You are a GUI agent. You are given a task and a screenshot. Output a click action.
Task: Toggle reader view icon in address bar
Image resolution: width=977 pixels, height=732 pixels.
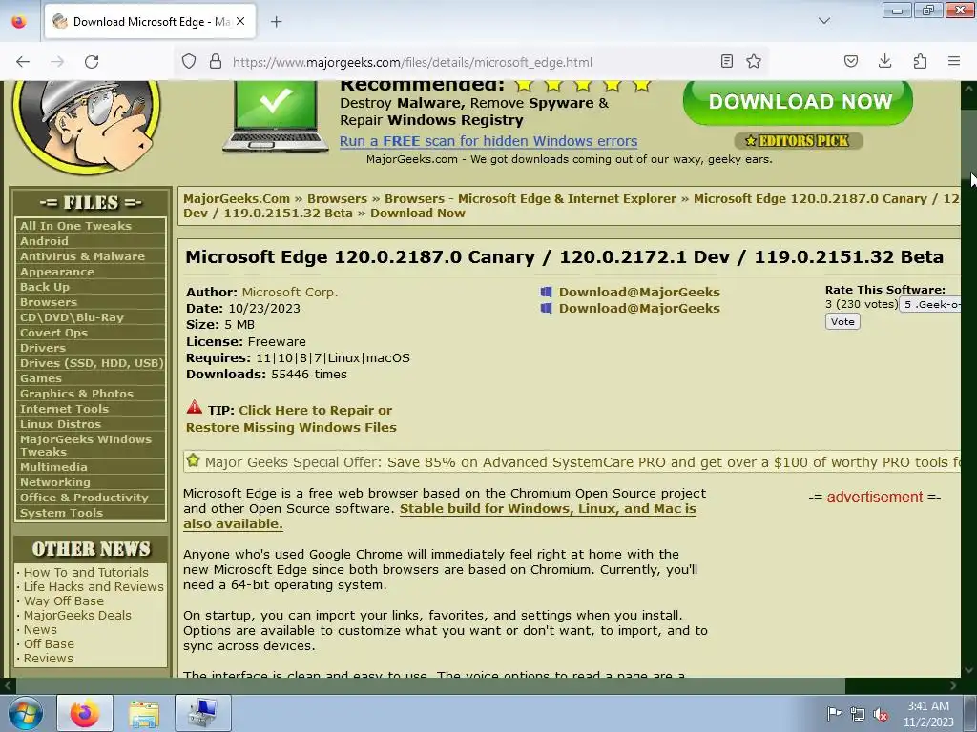pyautogui.click(x=726, y=61)
